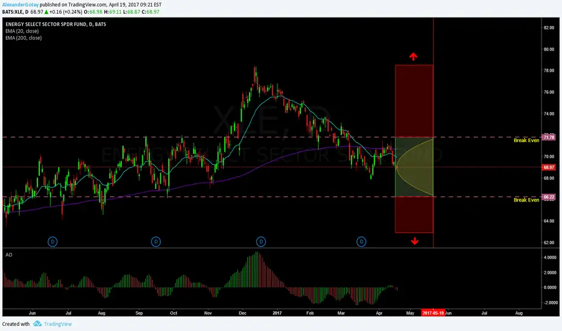Select the 2017-05-19 date marker
The height and width of the screenshot is (331, 562).
433,313
